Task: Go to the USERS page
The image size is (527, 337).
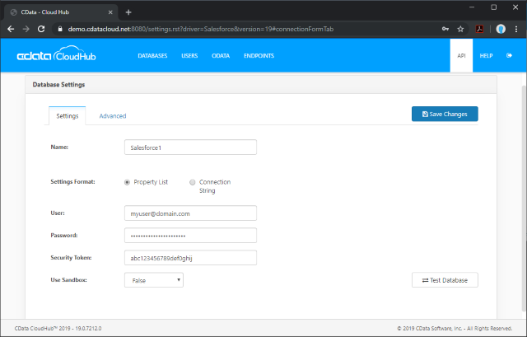Action: pyautogui.click(x=189, y=56)
